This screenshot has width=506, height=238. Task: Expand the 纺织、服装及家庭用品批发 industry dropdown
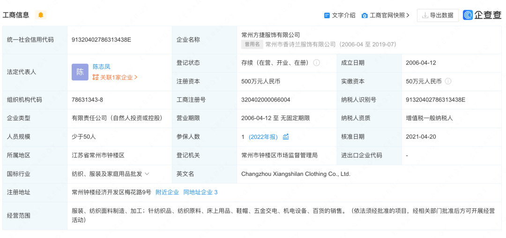[x=147, y=174]
